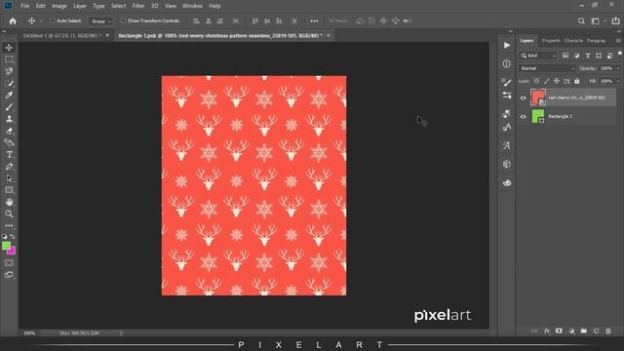Viewport: 624px width, 351px height.
Task: Open the Fill slider dropdown arrow
Action: click(617, 81)
